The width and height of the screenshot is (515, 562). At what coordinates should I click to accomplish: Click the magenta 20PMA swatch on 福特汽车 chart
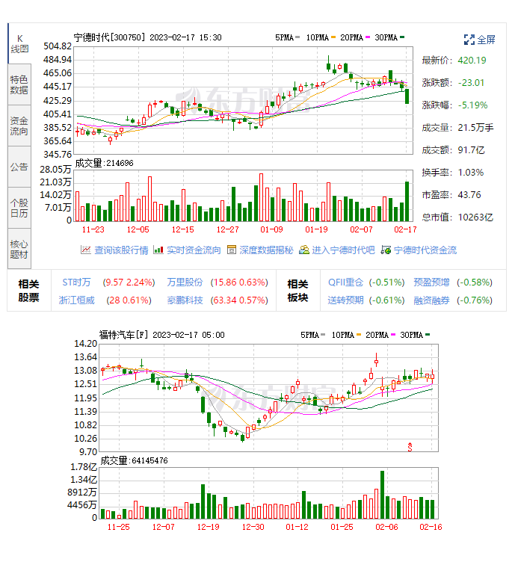click(393, 335)
